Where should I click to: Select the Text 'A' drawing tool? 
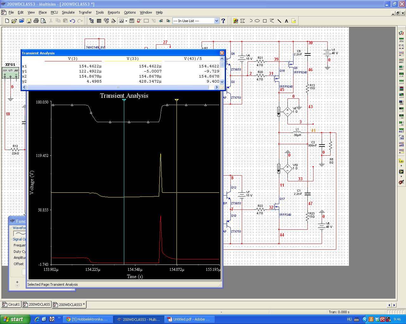coord(287,21)
